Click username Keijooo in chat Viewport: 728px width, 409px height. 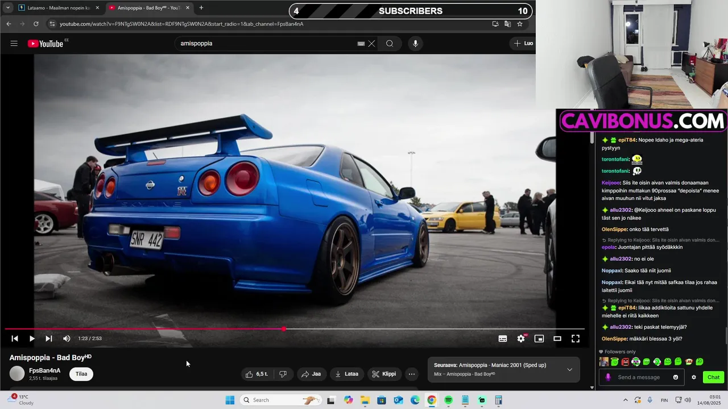click(x=611, y=183)
